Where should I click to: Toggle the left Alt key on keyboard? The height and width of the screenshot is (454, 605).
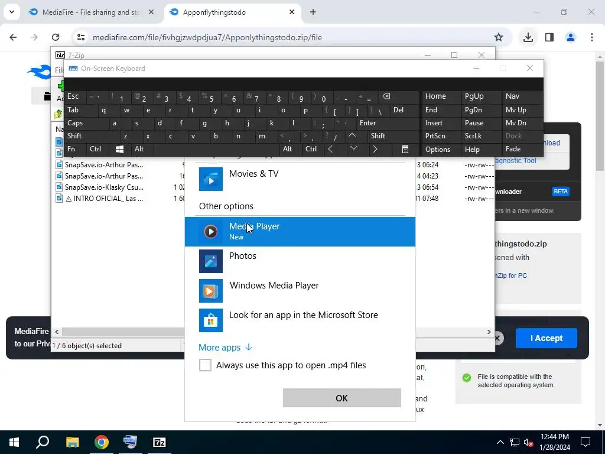142,149
